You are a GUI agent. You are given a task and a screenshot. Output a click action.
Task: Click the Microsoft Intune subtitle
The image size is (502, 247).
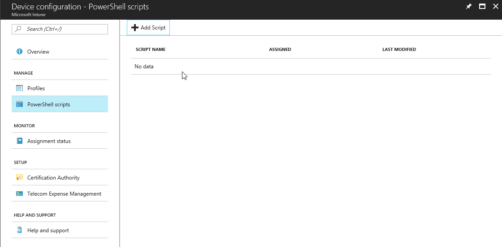[x=29, y=15]
